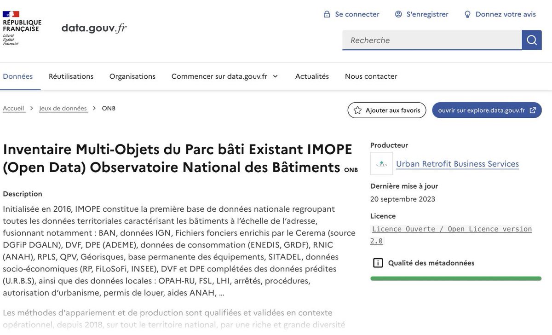Viewport: 552px width, 335px height.
Task: Select the Urban Retrofit Business Services producer logo
Action: click(381, 163)
